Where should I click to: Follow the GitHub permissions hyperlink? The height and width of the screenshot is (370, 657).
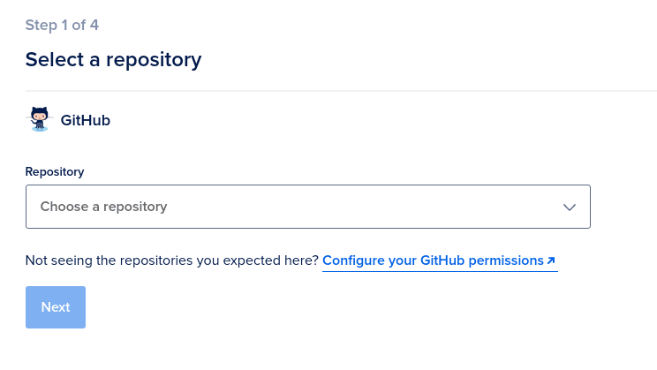439,261
